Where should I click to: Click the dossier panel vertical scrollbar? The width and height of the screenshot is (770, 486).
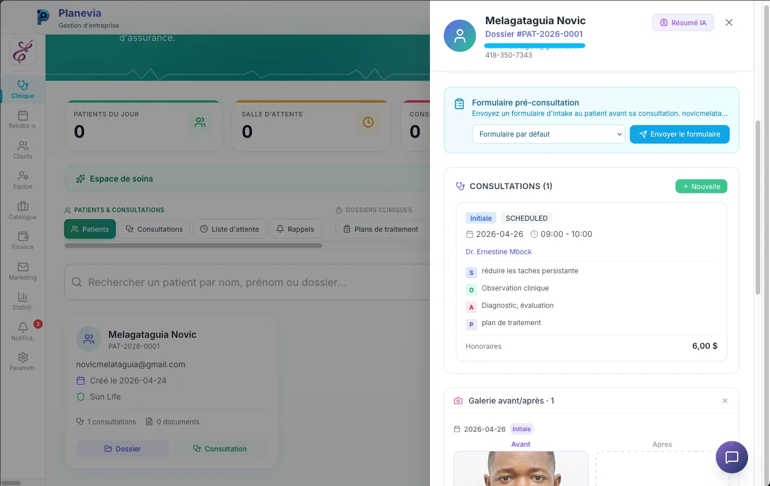click(758, 208)
